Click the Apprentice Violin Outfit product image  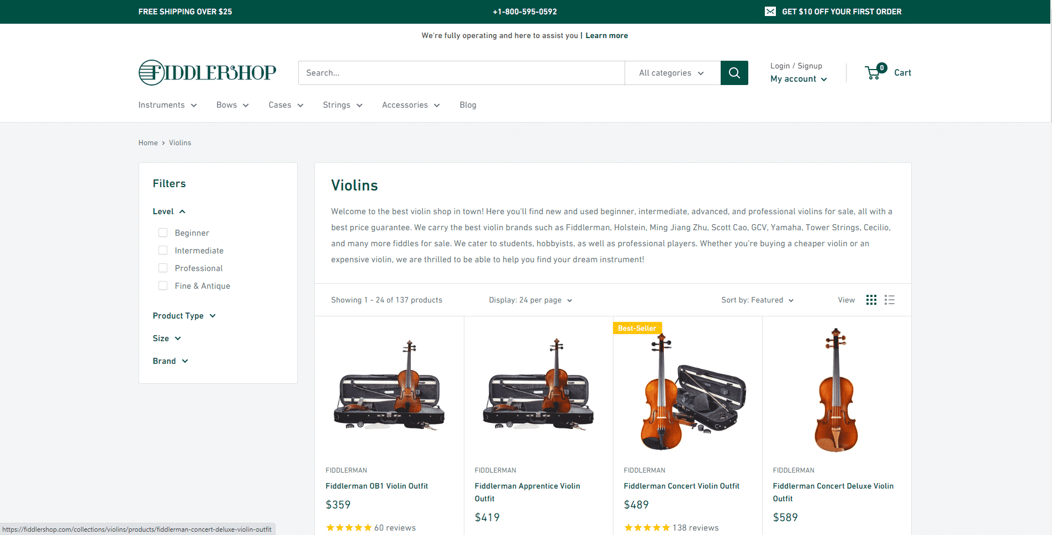538,385
